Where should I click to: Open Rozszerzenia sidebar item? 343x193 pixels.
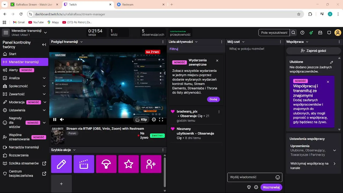(x=25, y=155)
